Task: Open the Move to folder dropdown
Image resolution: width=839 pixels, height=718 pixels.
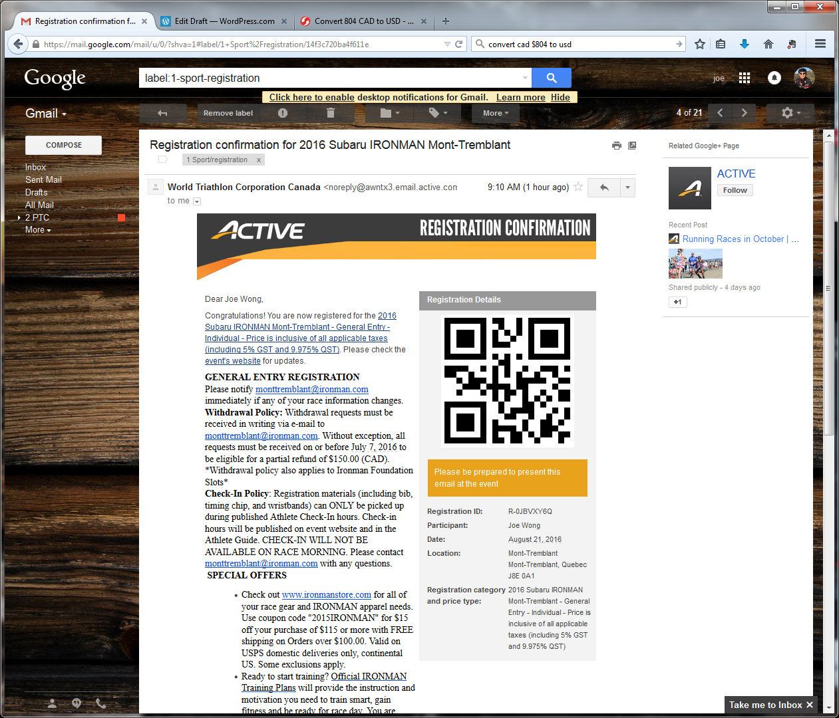Action: pos(389,113)
